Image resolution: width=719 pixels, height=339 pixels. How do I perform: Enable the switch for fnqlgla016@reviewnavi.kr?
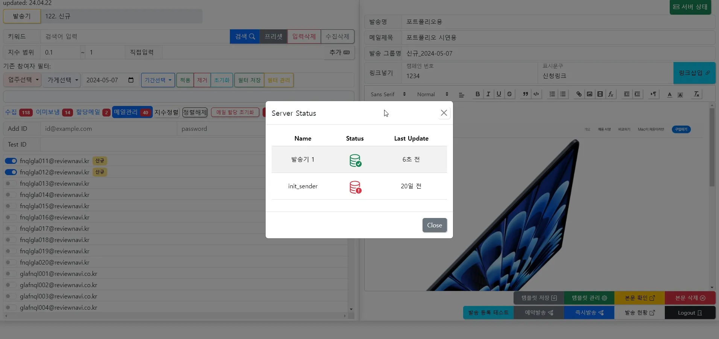point(11,217)
